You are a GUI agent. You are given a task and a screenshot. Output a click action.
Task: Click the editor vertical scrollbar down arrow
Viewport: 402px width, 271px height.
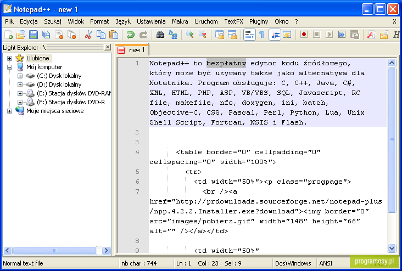(x=392, y=248)
